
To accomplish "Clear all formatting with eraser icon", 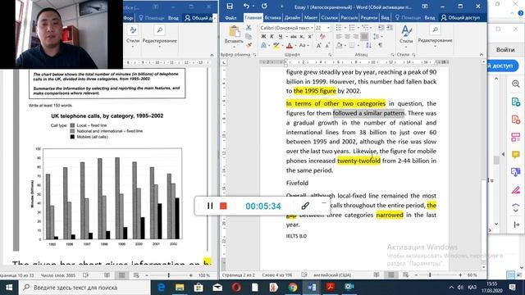I will (322, 36).
